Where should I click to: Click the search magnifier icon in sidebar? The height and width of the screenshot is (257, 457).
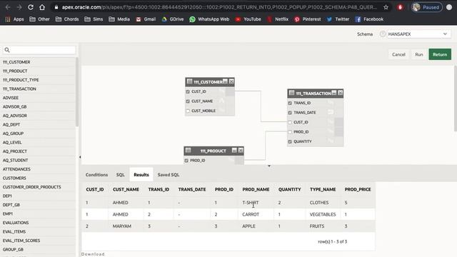7,50
